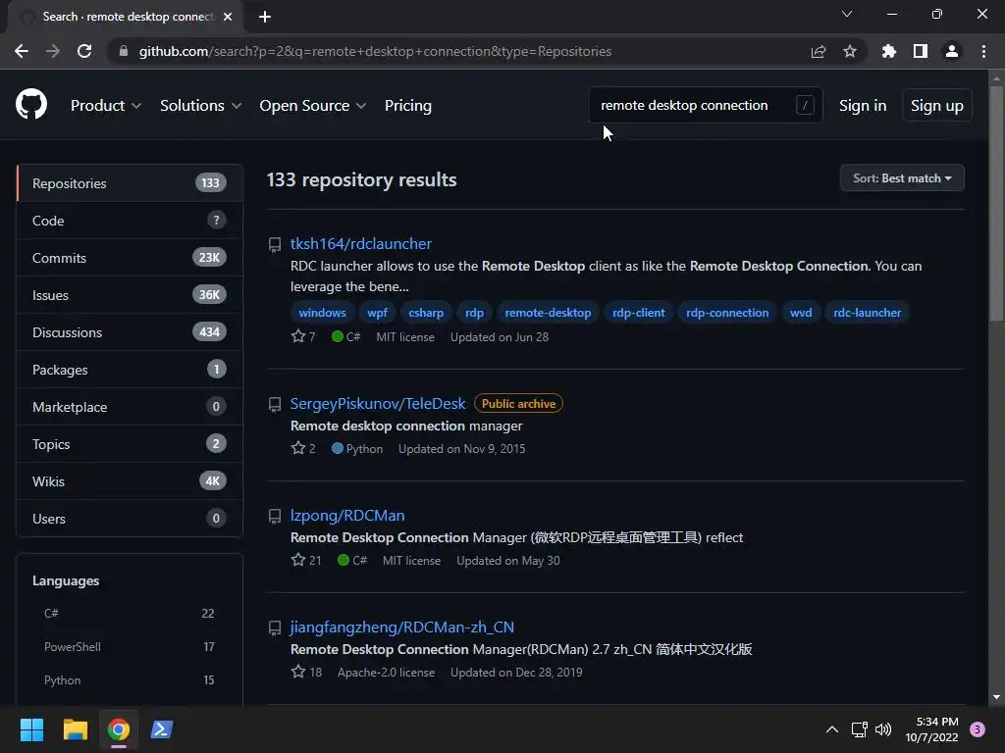Filter results by C# language
Viewport: 1005px width, 753px height.
click(130, 613)
